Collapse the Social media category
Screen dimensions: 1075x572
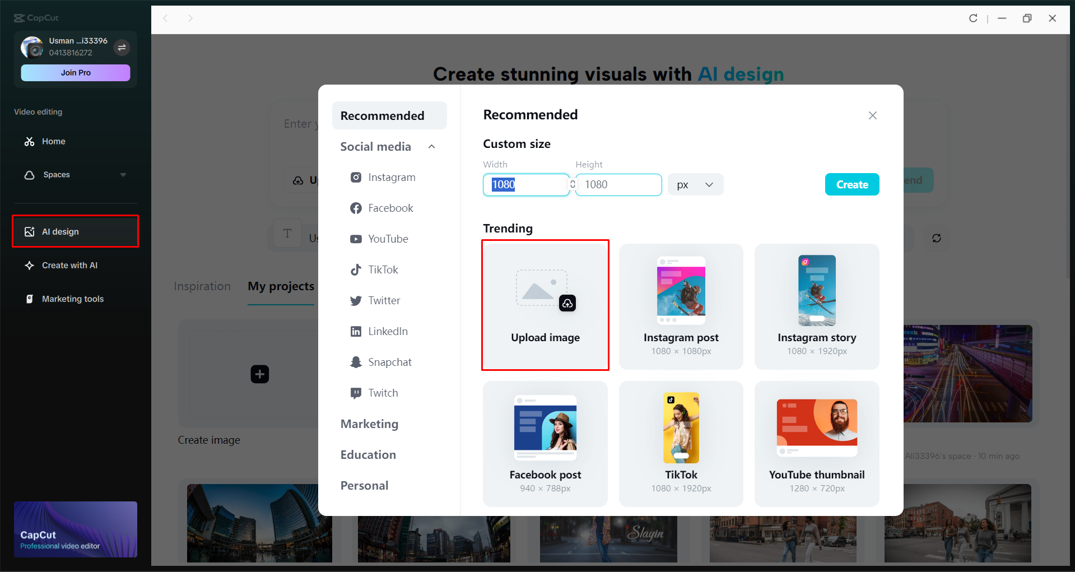431,146
